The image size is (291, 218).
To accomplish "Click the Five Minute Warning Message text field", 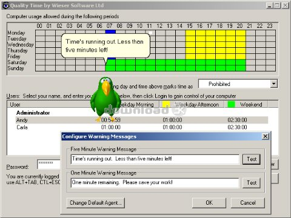I will point(155,159).
